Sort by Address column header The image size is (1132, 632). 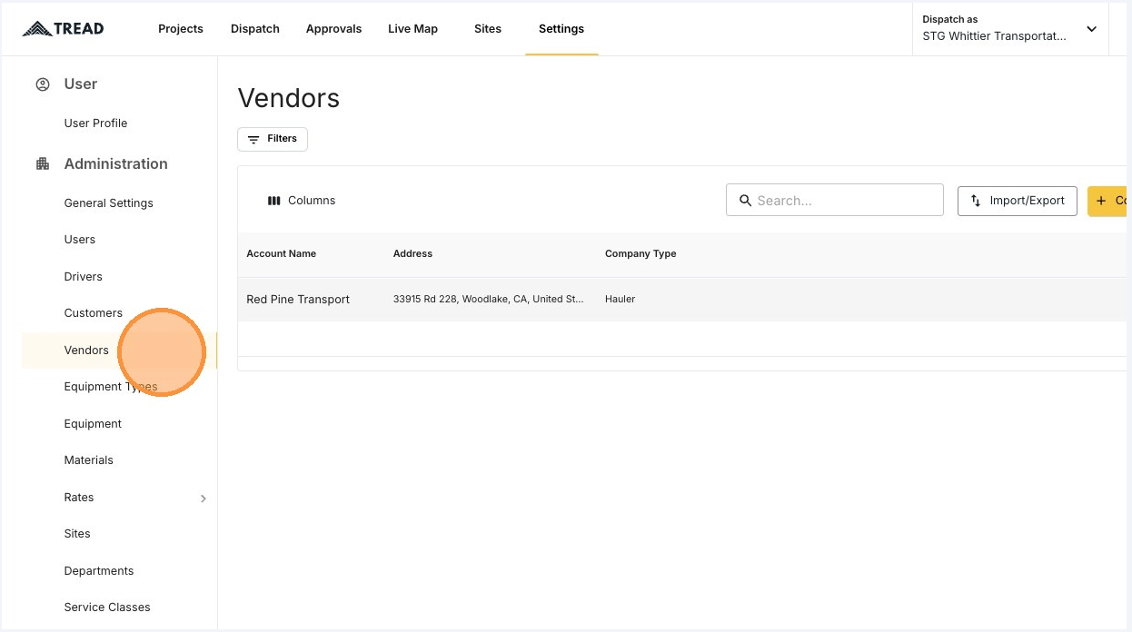(412, 254)
